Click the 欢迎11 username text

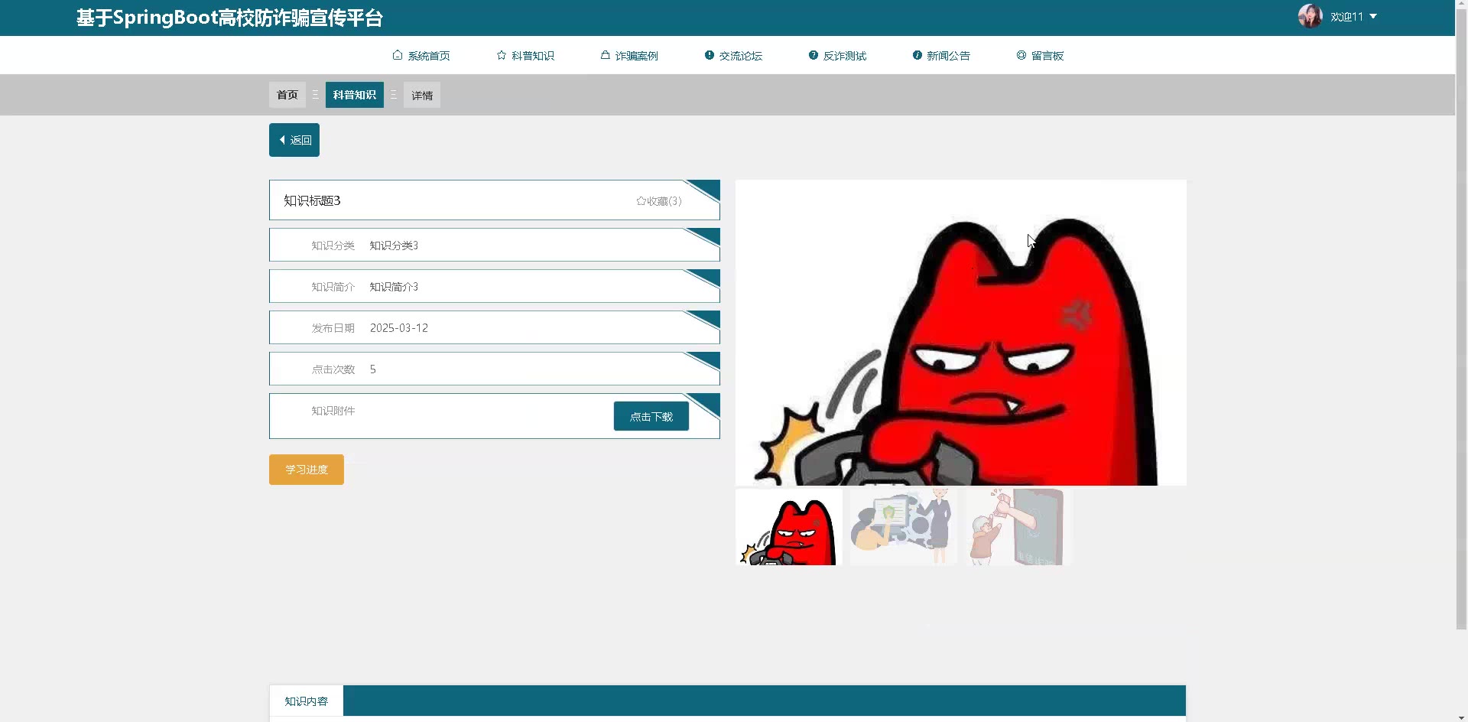coord(1347,16)
